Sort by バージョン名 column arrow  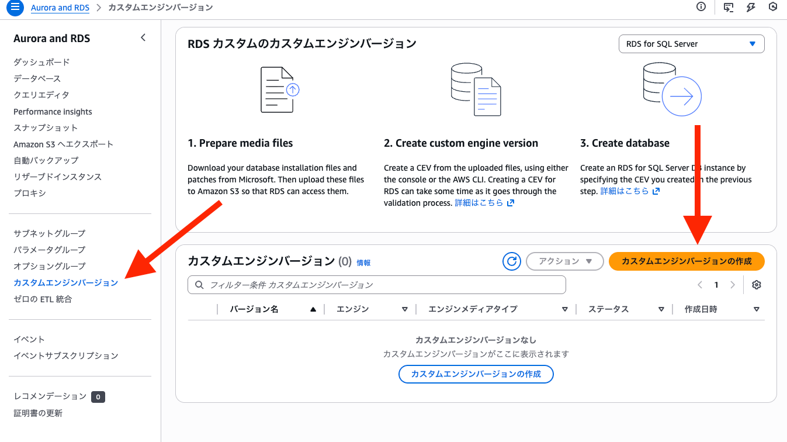313,309
